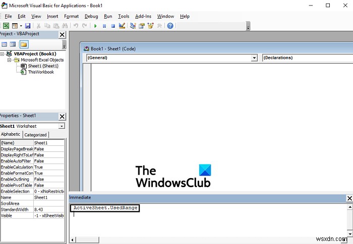Open the Sheet1 Worksheet object dropdown

point(62,126)
